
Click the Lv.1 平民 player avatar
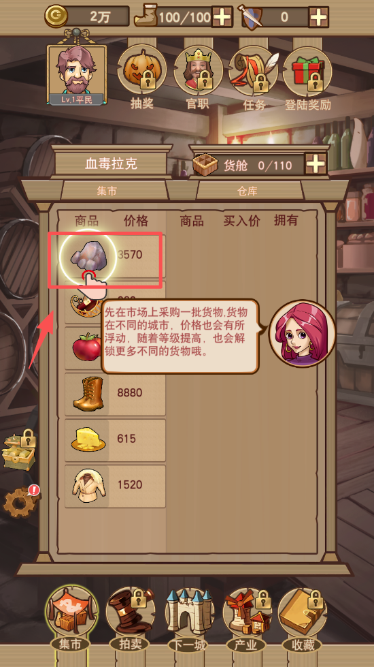point(76,74)
